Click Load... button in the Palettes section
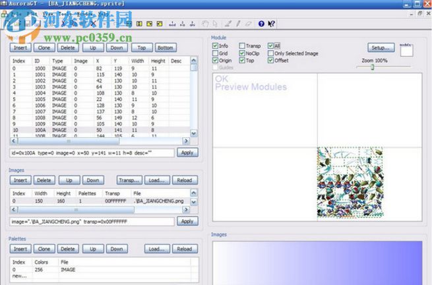Viewport: 432px width, 285px height. pyautogui.click(x=157, y=249)
